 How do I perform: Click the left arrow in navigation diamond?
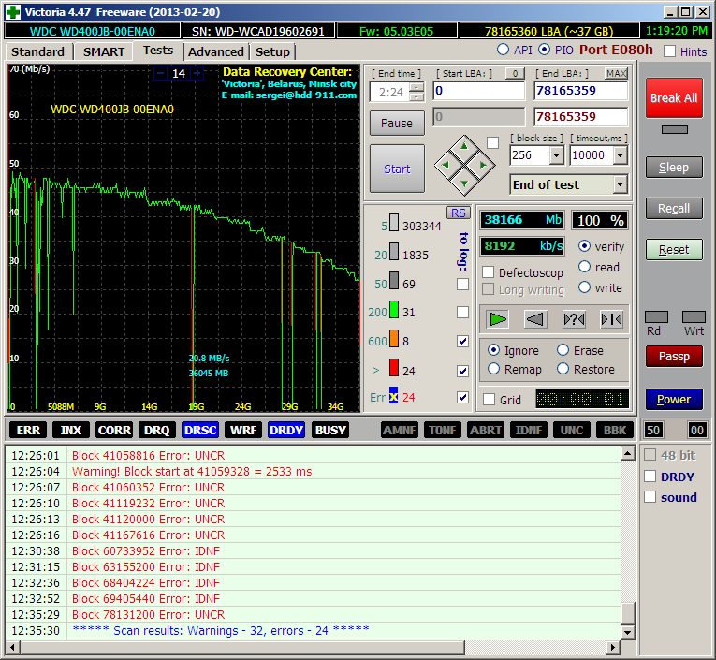pos(446,165)
